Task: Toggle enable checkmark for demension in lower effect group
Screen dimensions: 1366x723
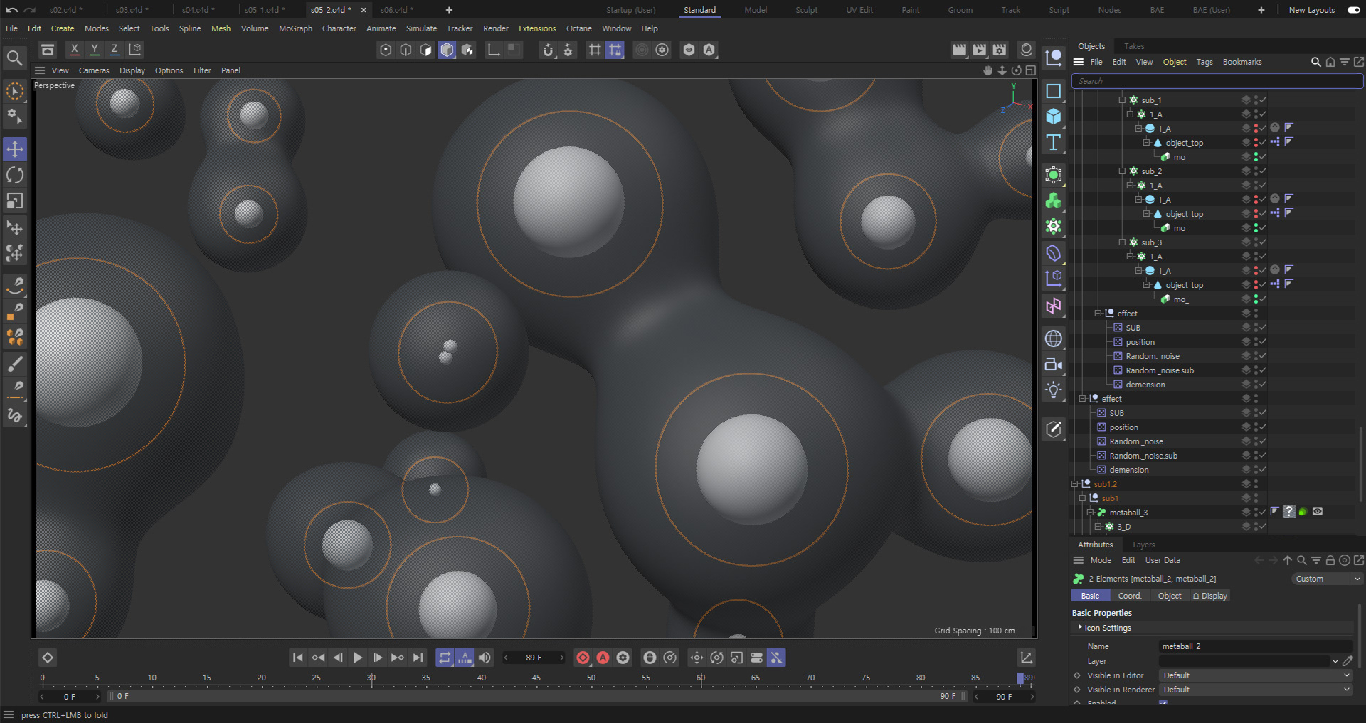Action: pos(1263,470)
